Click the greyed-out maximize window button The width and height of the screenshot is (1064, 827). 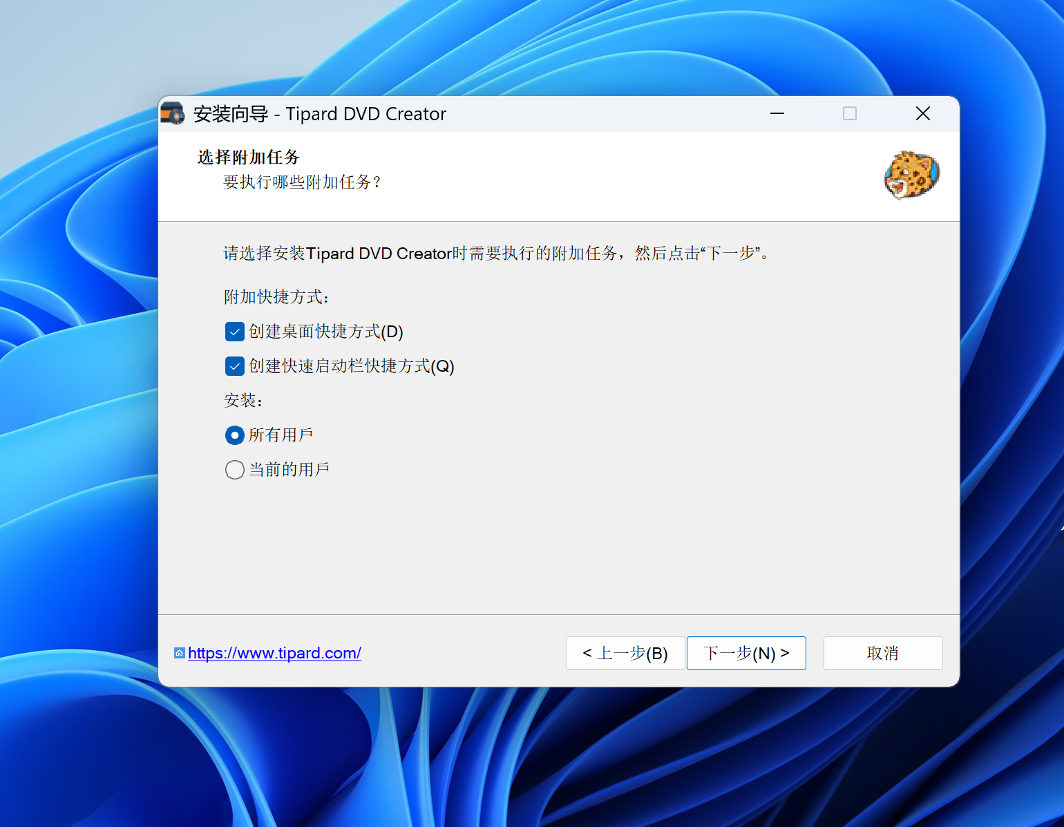(x=850, y=114)
